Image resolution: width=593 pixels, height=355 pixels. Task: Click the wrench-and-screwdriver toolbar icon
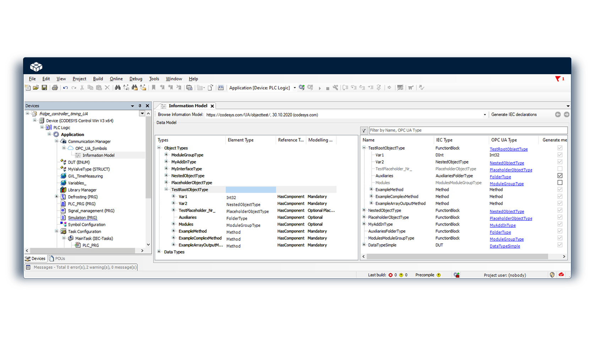[x=336, y=88]
